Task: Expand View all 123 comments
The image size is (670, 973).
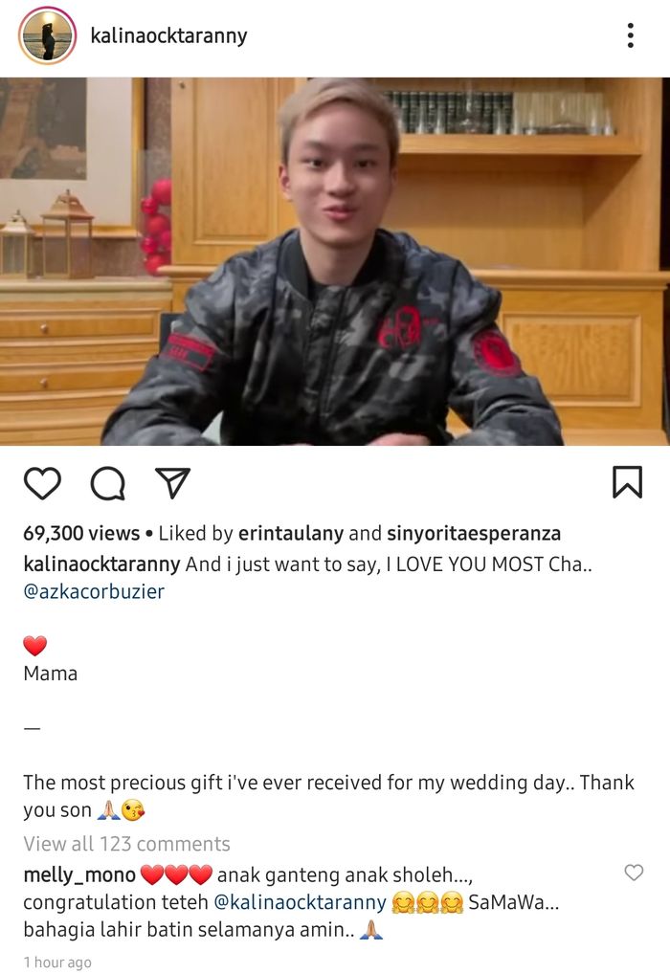Action: pyautogui.click(x=126, y=844)
